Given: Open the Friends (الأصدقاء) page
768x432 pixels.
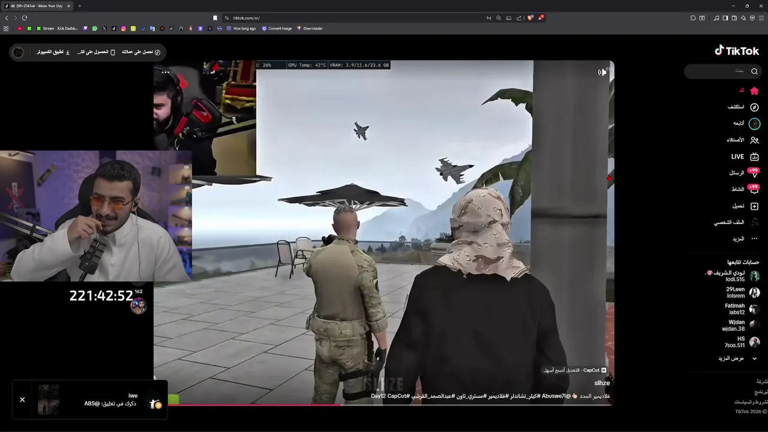Looking at the screenshot, I should 743,140.
